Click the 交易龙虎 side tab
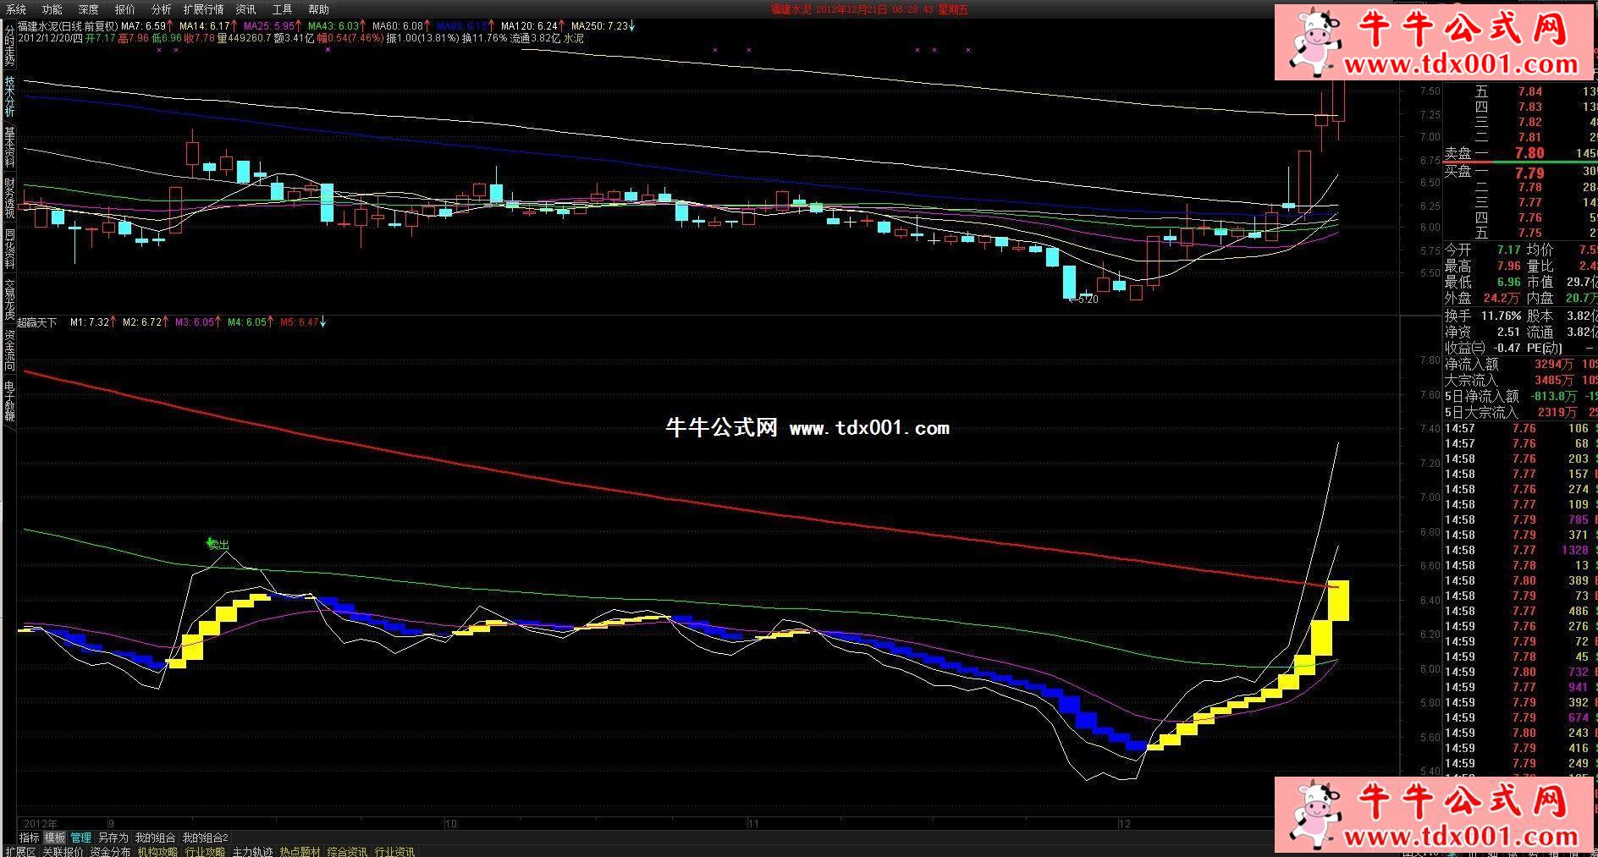This screenshot has height=857, width=1598. (x=9, y=299)
